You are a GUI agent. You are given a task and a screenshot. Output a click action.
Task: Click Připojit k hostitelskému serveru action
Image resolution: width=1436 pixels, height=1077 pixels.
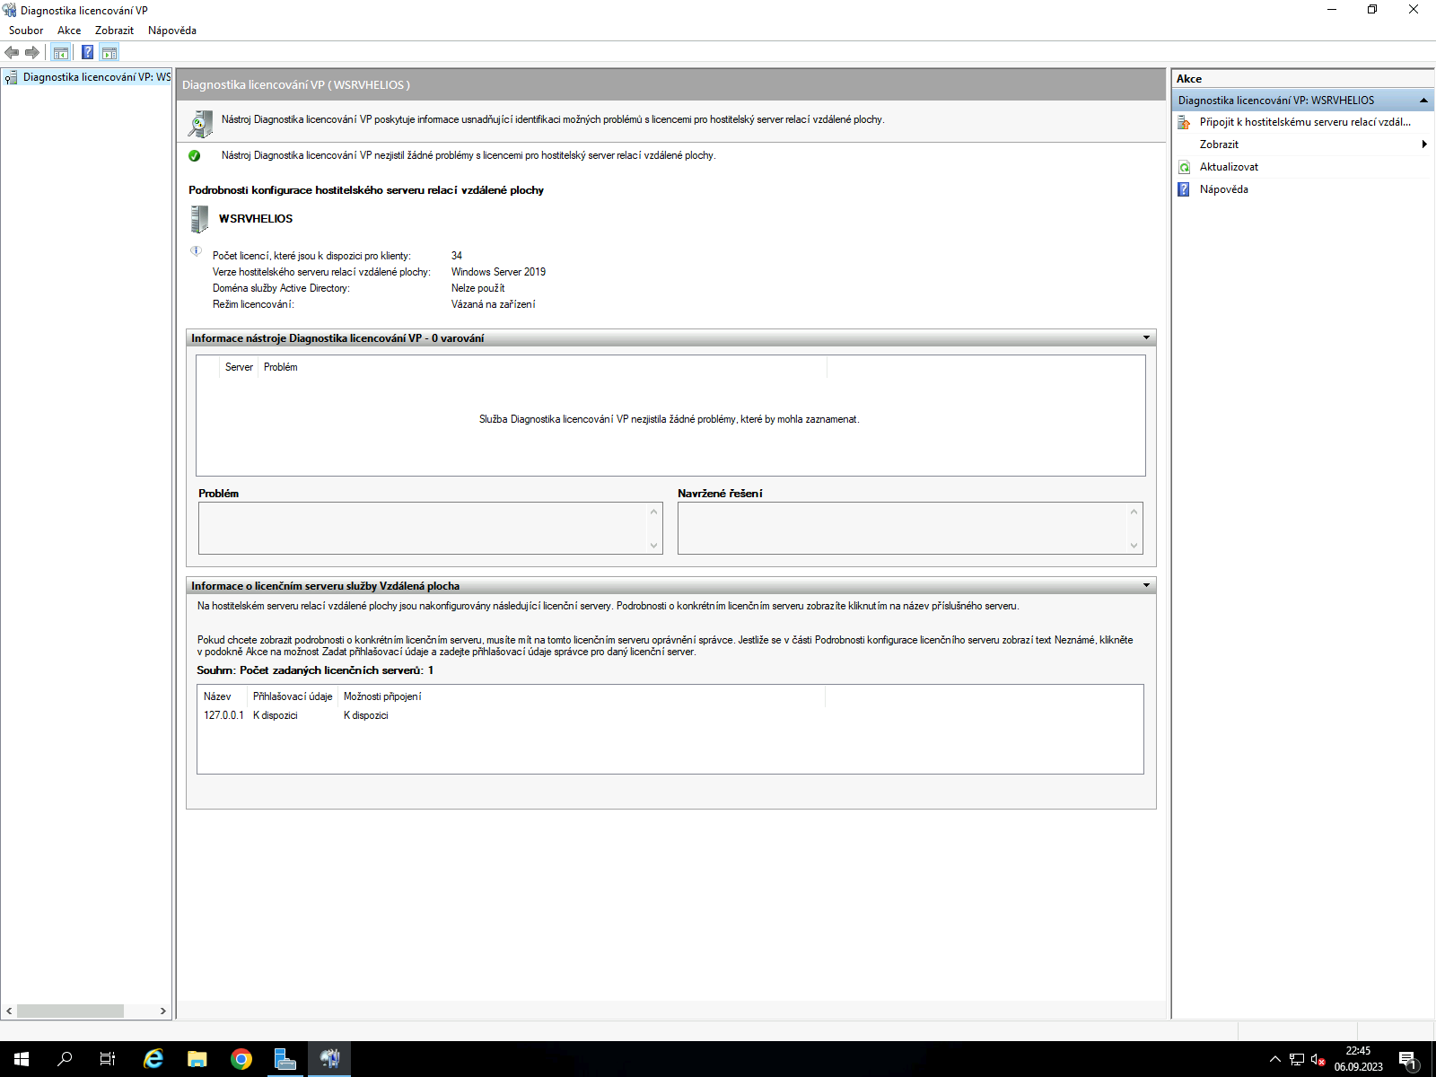[1304, 122]
